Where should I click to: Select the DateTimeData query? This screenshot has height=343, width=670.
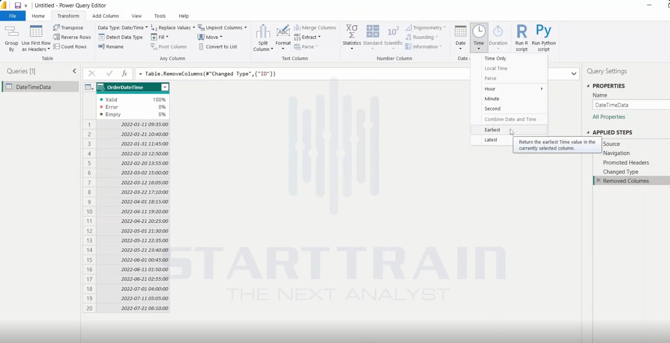tap(41, 87)
